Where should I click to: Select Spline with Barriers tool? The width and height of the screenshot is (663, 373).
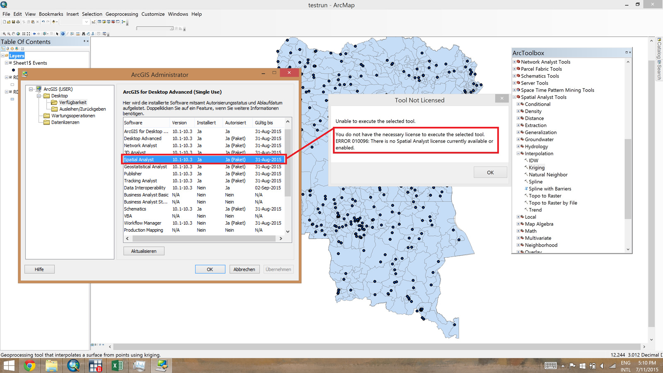click(x=550, y=189)
